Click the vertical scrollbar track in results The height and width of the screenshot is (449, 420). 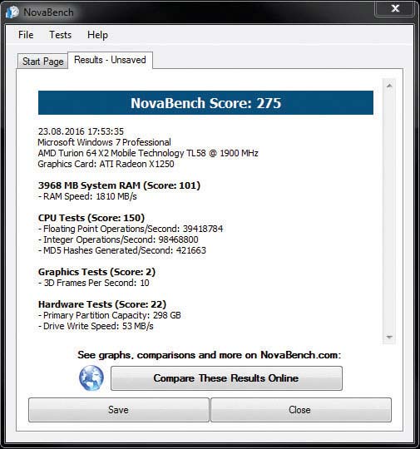(389, 211)
